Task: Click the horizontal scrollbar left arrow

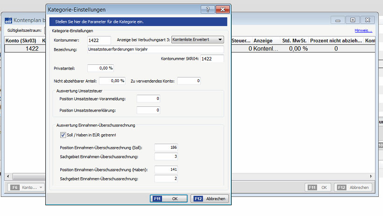Action: pos(8,176)
